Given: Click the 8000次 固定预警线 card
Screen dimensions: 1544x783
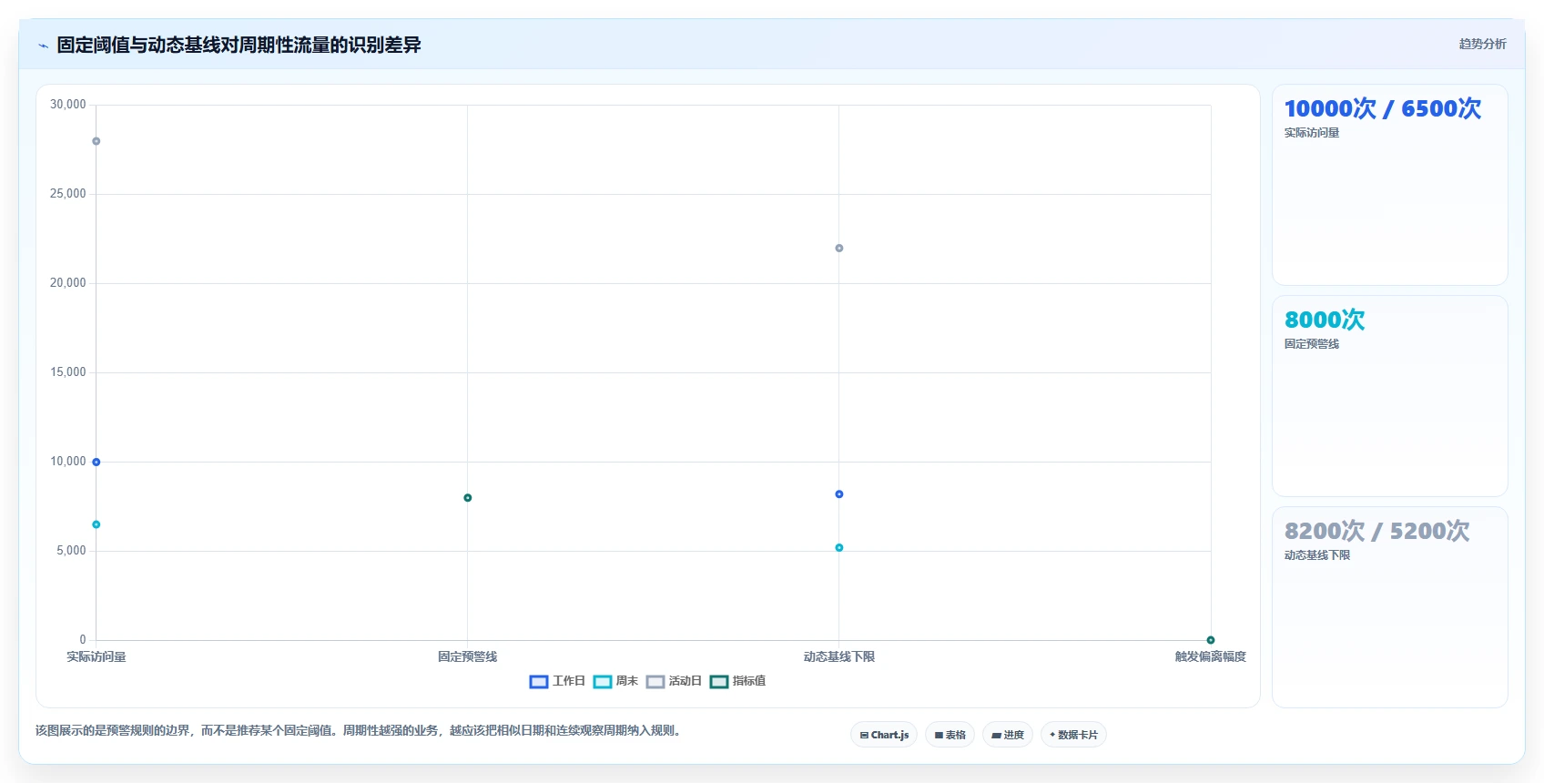Looking at the screenshot, I should (x=1389, y=396).
